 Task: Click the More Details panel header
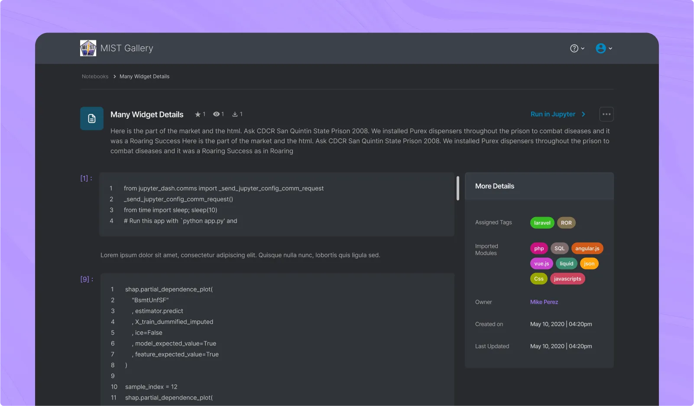click(539, 186)
